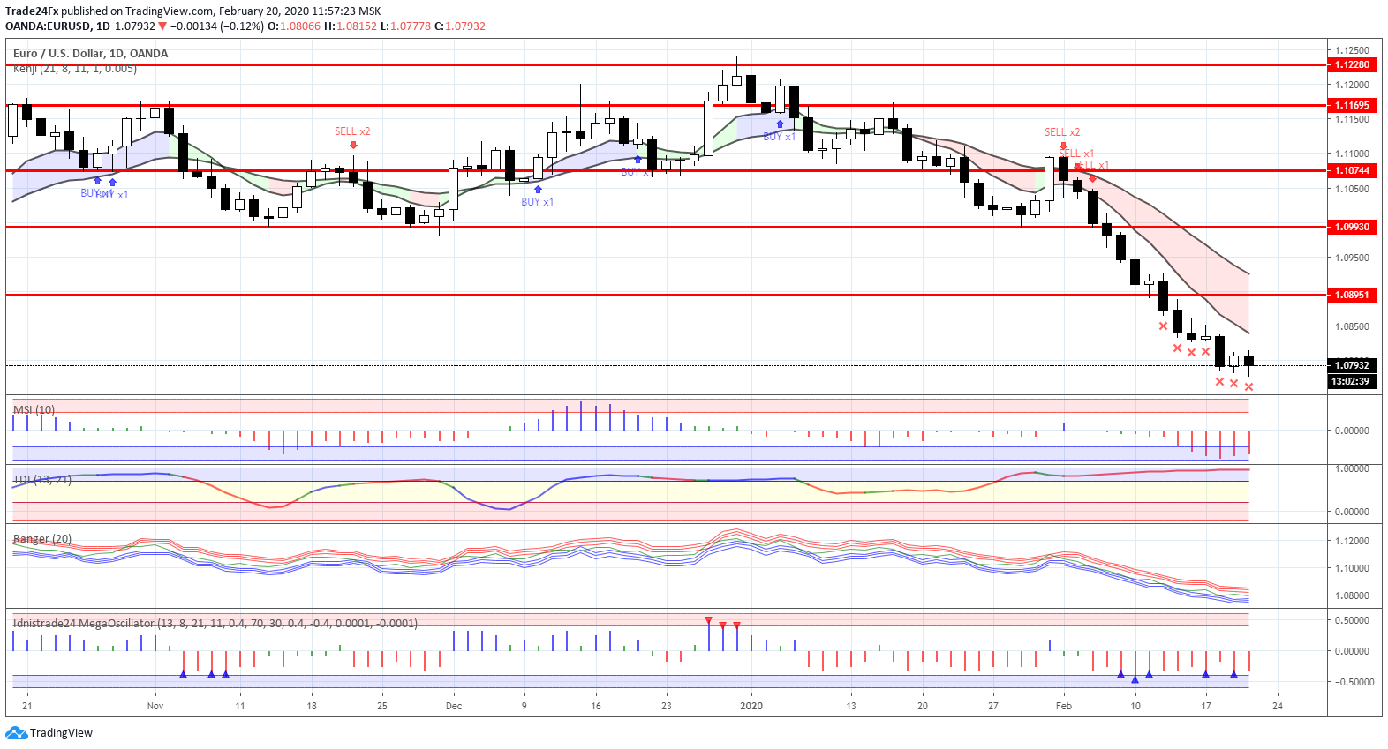Click the Ranger (20) indicator label
This screenshot has height=749, width=1388.
coord(42,539)
